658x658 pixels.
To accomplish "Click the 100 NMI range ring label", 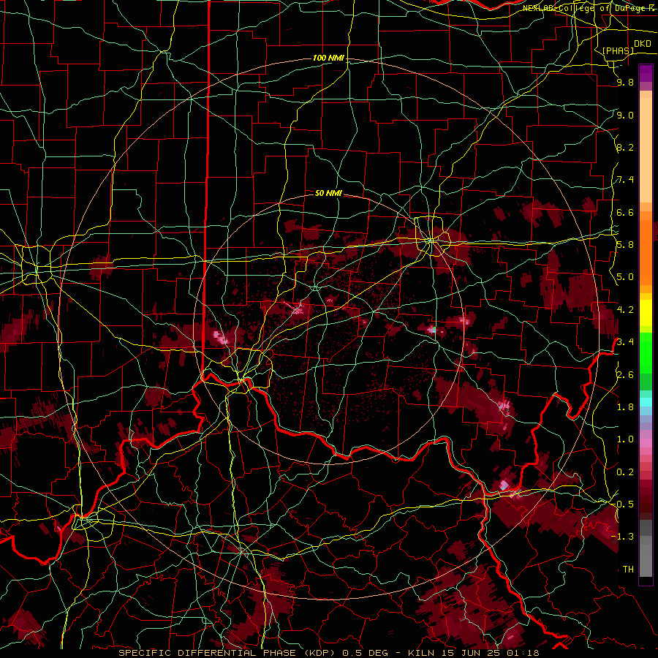I will [x=328, y=58].
